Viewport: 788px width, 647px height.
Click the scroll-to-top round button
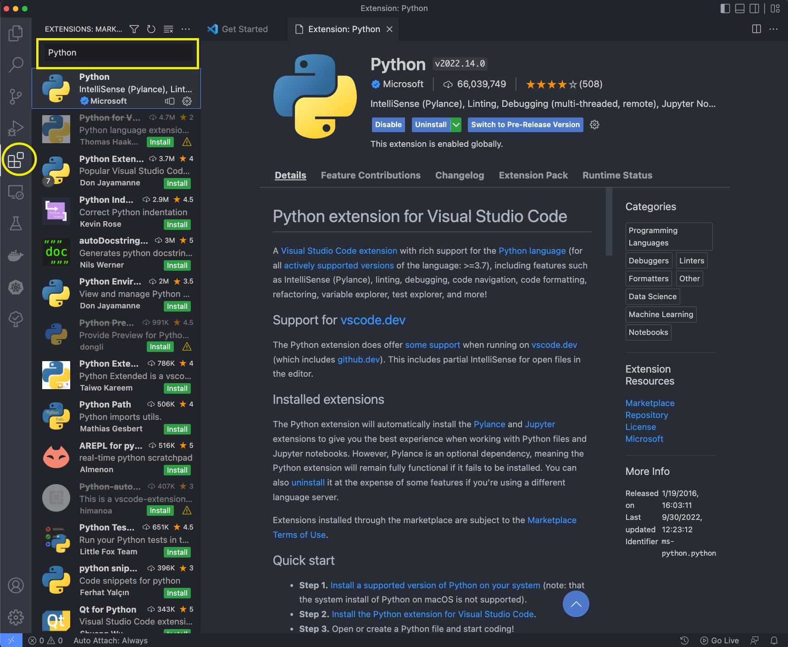[x=576, y=604]
